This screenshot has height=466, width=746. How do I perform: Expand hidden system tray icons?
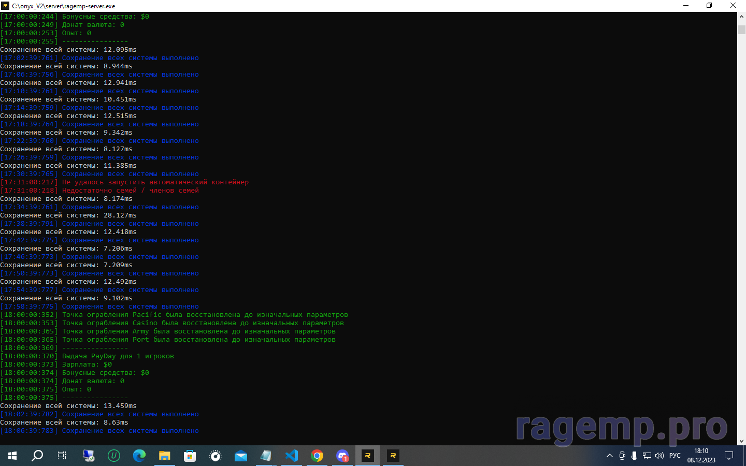pyautogui.click(x=610, y=456)
